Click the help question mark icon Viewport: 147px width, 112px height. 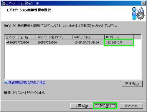6,82
